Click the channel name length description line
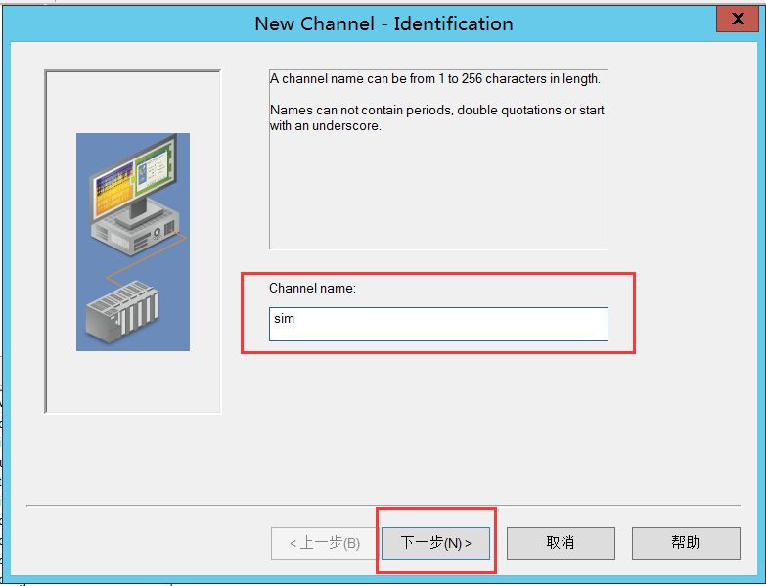 434,79
